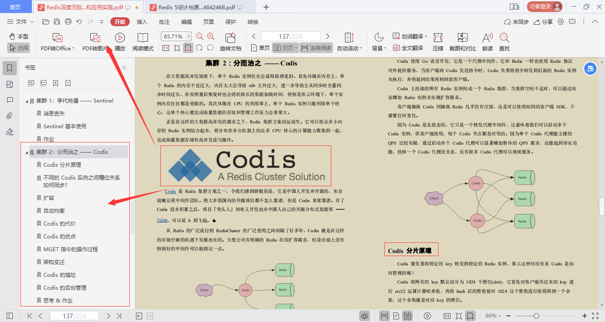
Task: Toggle the navigation pane from status bar
Action: tap(10, 316)
